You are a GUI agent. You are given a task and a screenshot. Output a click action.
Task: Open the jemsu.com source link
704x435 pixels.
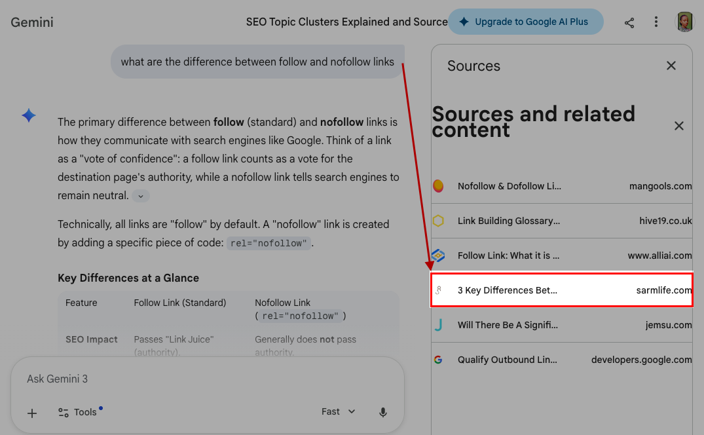tap(561, 325)
